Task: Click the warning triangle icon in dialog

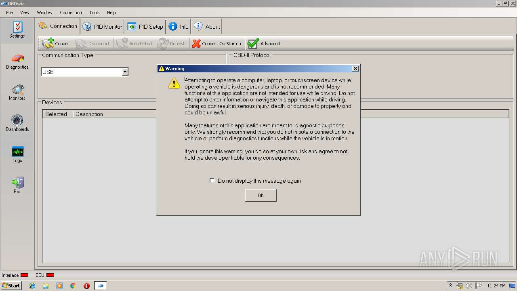Action: click(174, 83)
